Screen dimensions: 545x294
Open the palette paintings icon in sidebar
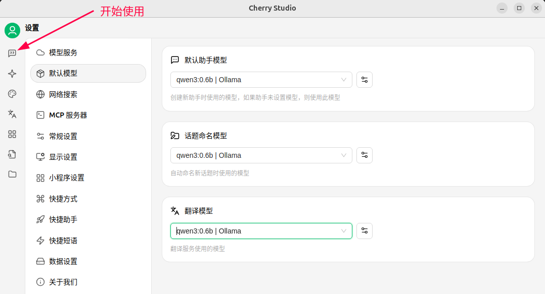click(12, 94)
